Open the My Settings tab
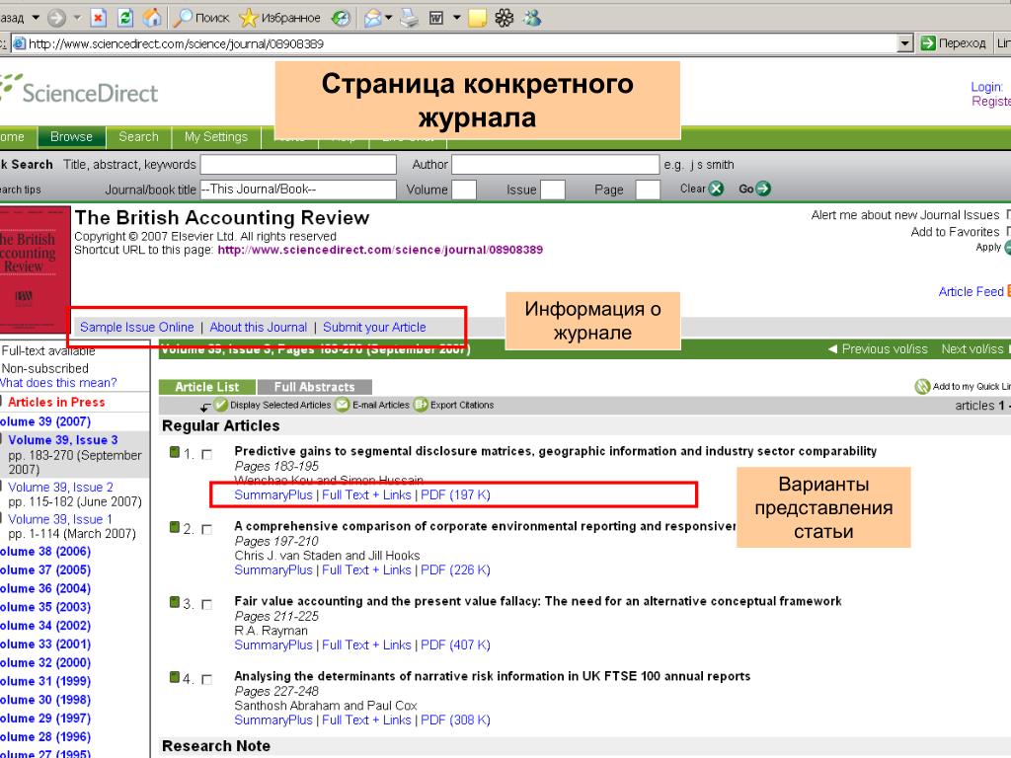Screen dimensions: 1011x758 [x=216, y=136]
